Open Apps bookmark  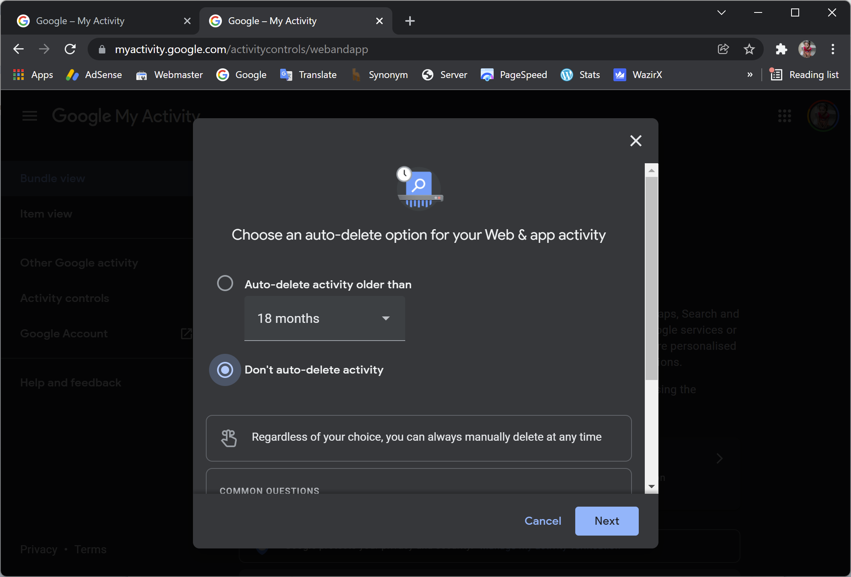click(33, 75)
